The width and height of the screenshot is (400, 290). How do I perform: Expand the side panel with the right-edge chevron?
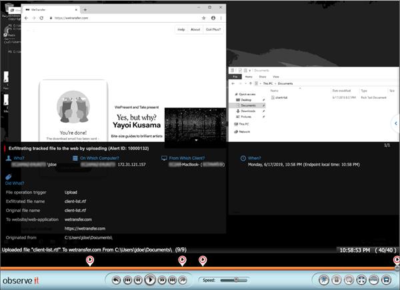pyautogui.click(x=395, y=123)
